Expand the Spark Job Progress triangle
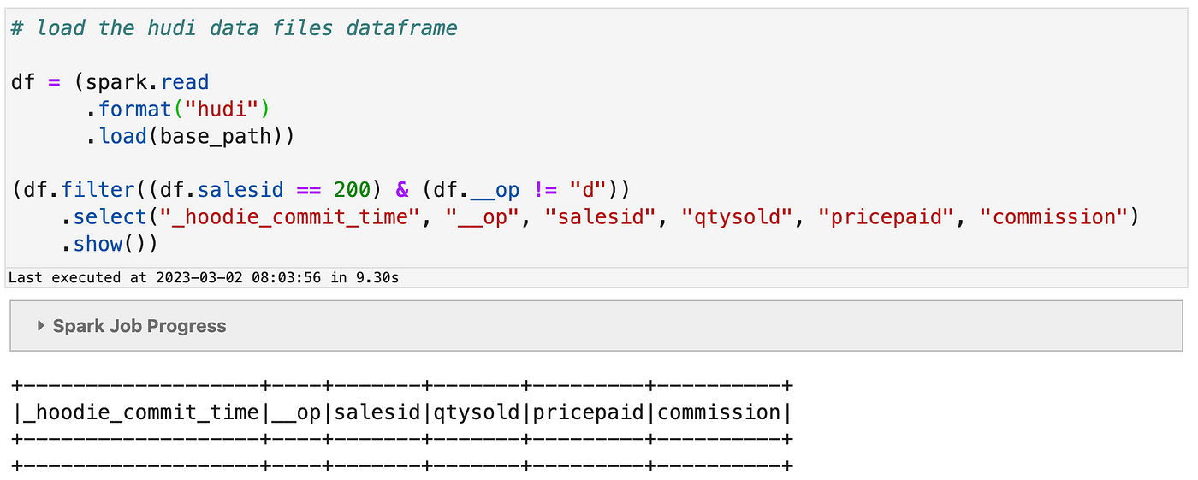The height and width of the screenshot is (480, 1198). tap(41, 326)
